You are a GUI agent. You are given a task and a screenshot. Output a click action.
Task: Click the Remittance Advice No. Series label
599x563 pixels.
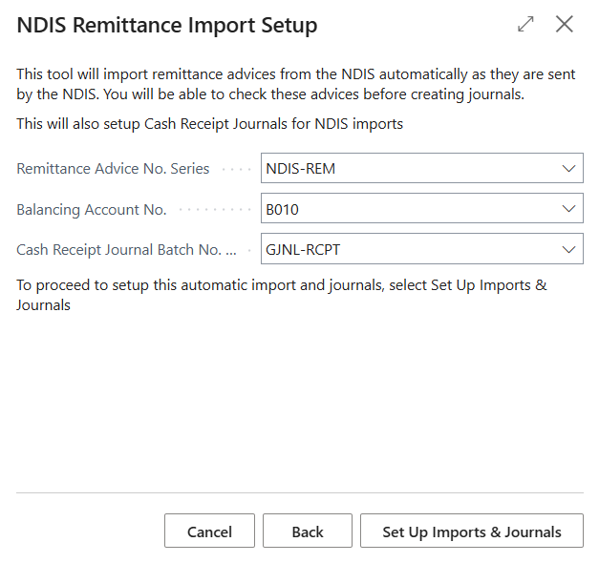[x=113, y=169]
